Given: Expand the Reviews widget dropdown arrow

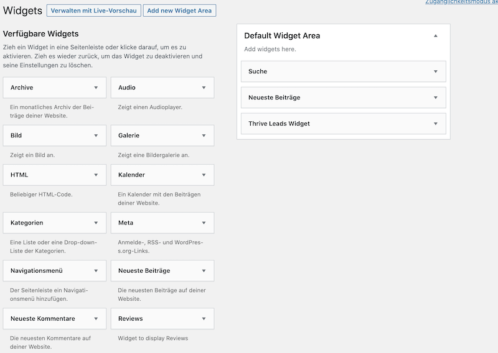Looking at the screenshot, I should [x=204, y=318].
